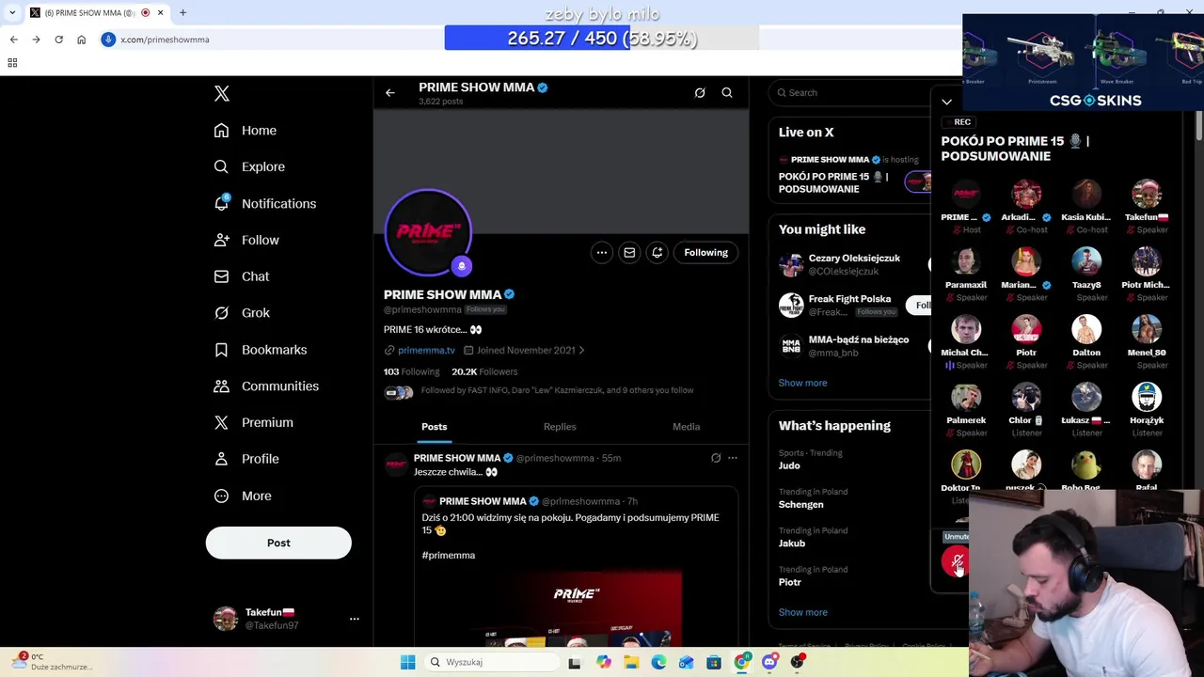The height and width of the screenshot is (677, 1204).
Task: Message PRIME SHOW MMA via envelope icon
Action: pos(629,252)
